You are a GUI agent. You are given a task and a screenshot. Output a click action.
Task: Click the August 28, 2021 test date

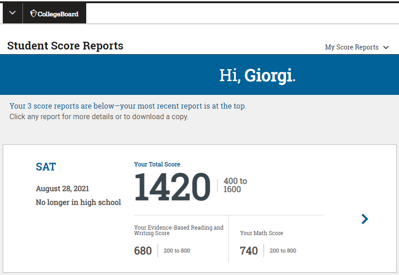click(62, 189)
